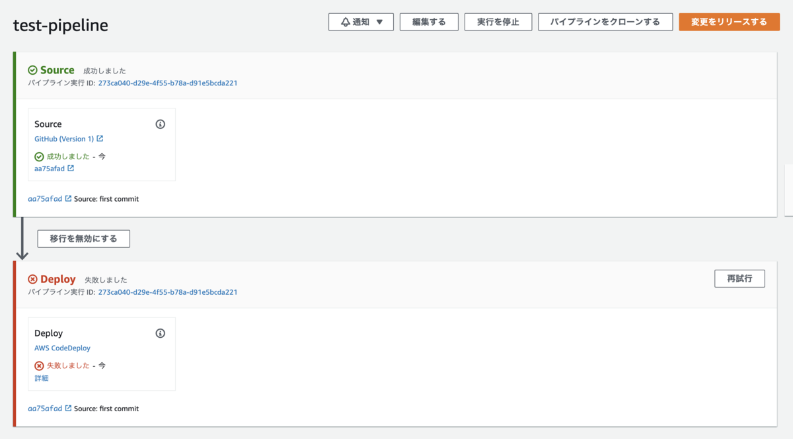Open the Deploy action info icon
Image resolution: width=793 pixels, height=439 pixels.
click(160, 333)
